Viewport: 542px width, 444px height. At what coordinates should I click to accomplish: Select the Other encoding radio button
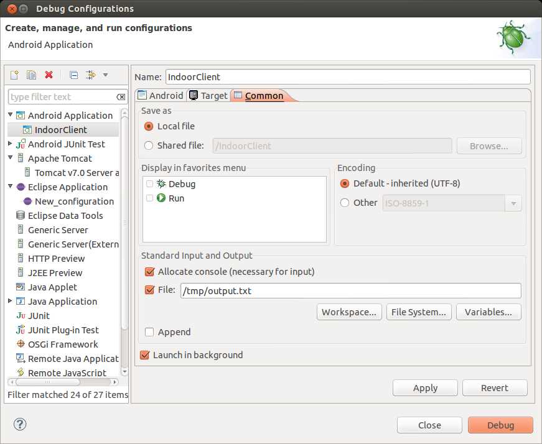click(x=345, y=203)
